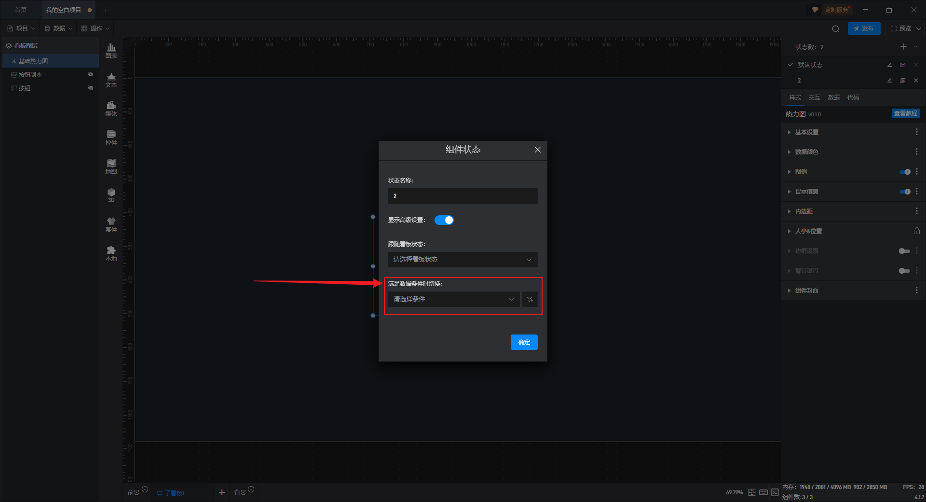Add a new component state with plus icon
926x502 pixels.
point(903,47)
